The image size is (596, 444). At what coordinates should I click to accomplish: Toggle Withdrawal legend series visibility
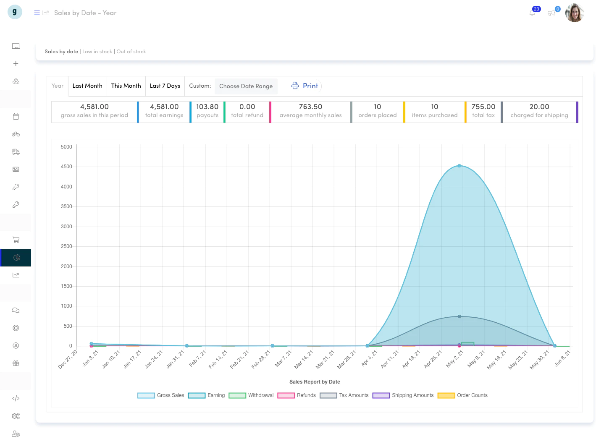pyautogui.click(x=251, y=395)
